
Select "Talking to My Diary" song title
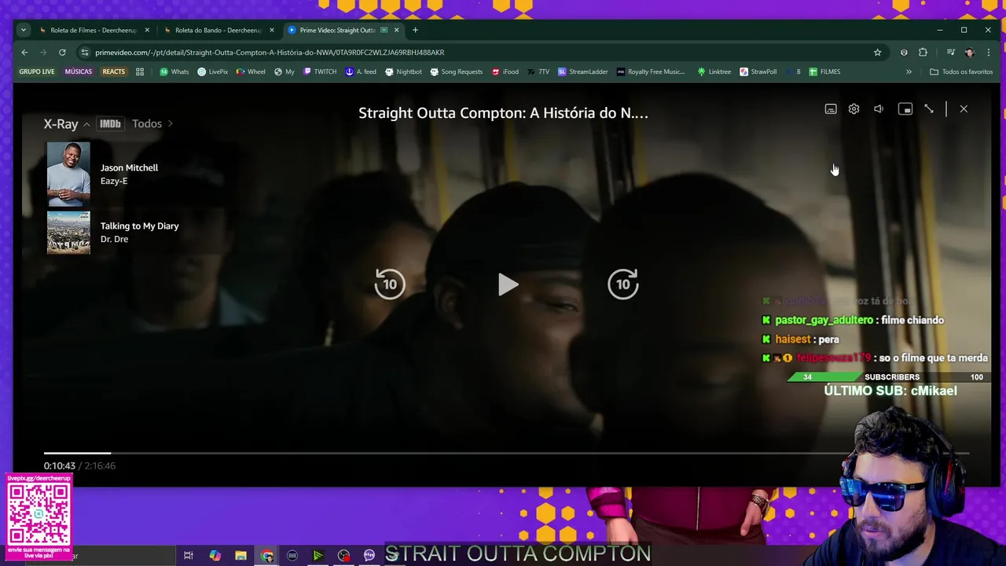click(x=139, y=226)
